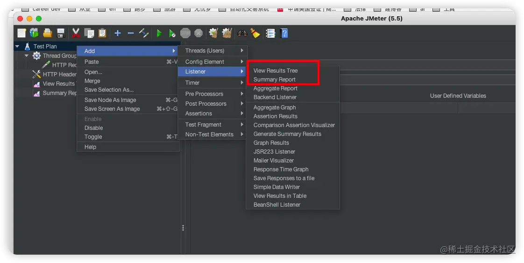Screen dimensions: 524x263
Task: Choose Save Node As Image
Action: tap(127, 100)
